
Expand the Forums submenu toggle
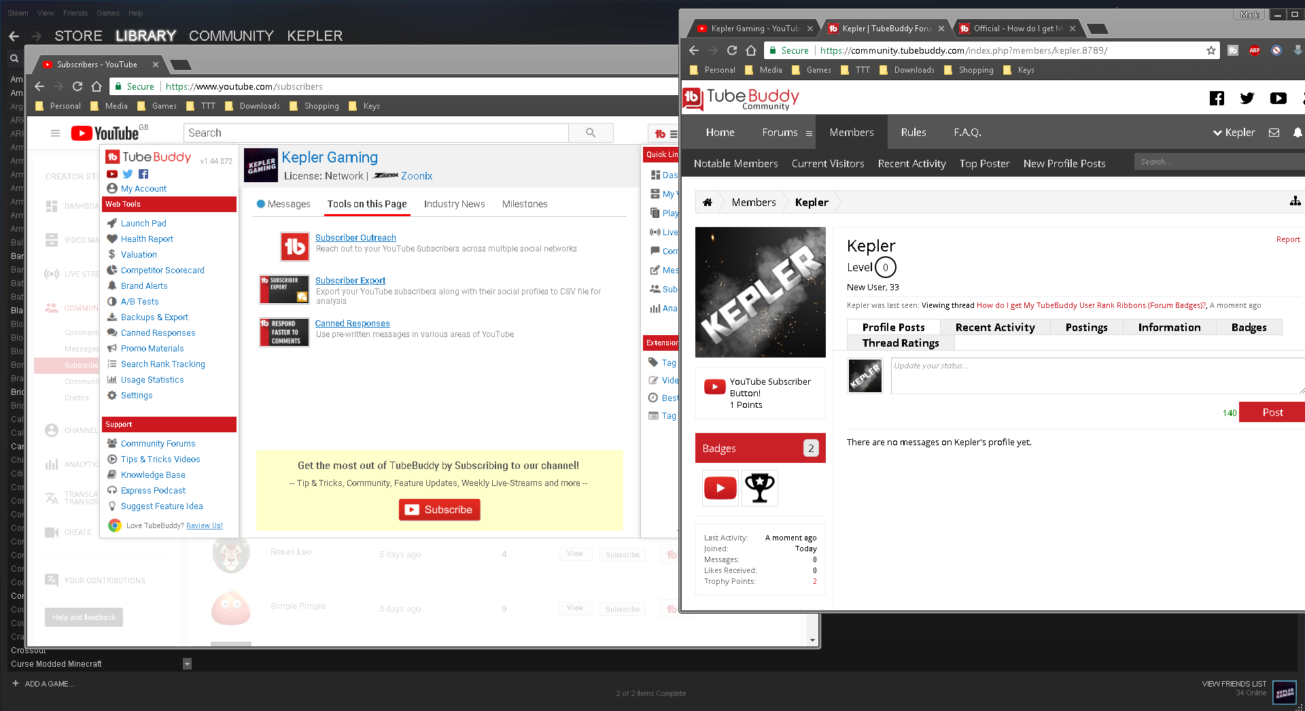(809, 133)
